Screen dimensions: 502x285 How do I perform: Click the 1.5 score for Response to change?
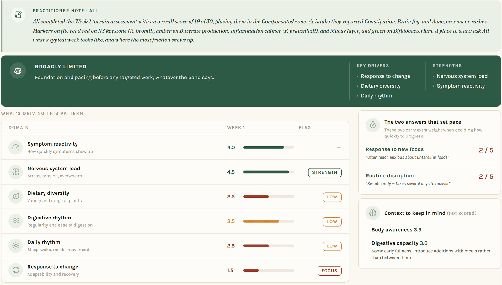(230, 270)
